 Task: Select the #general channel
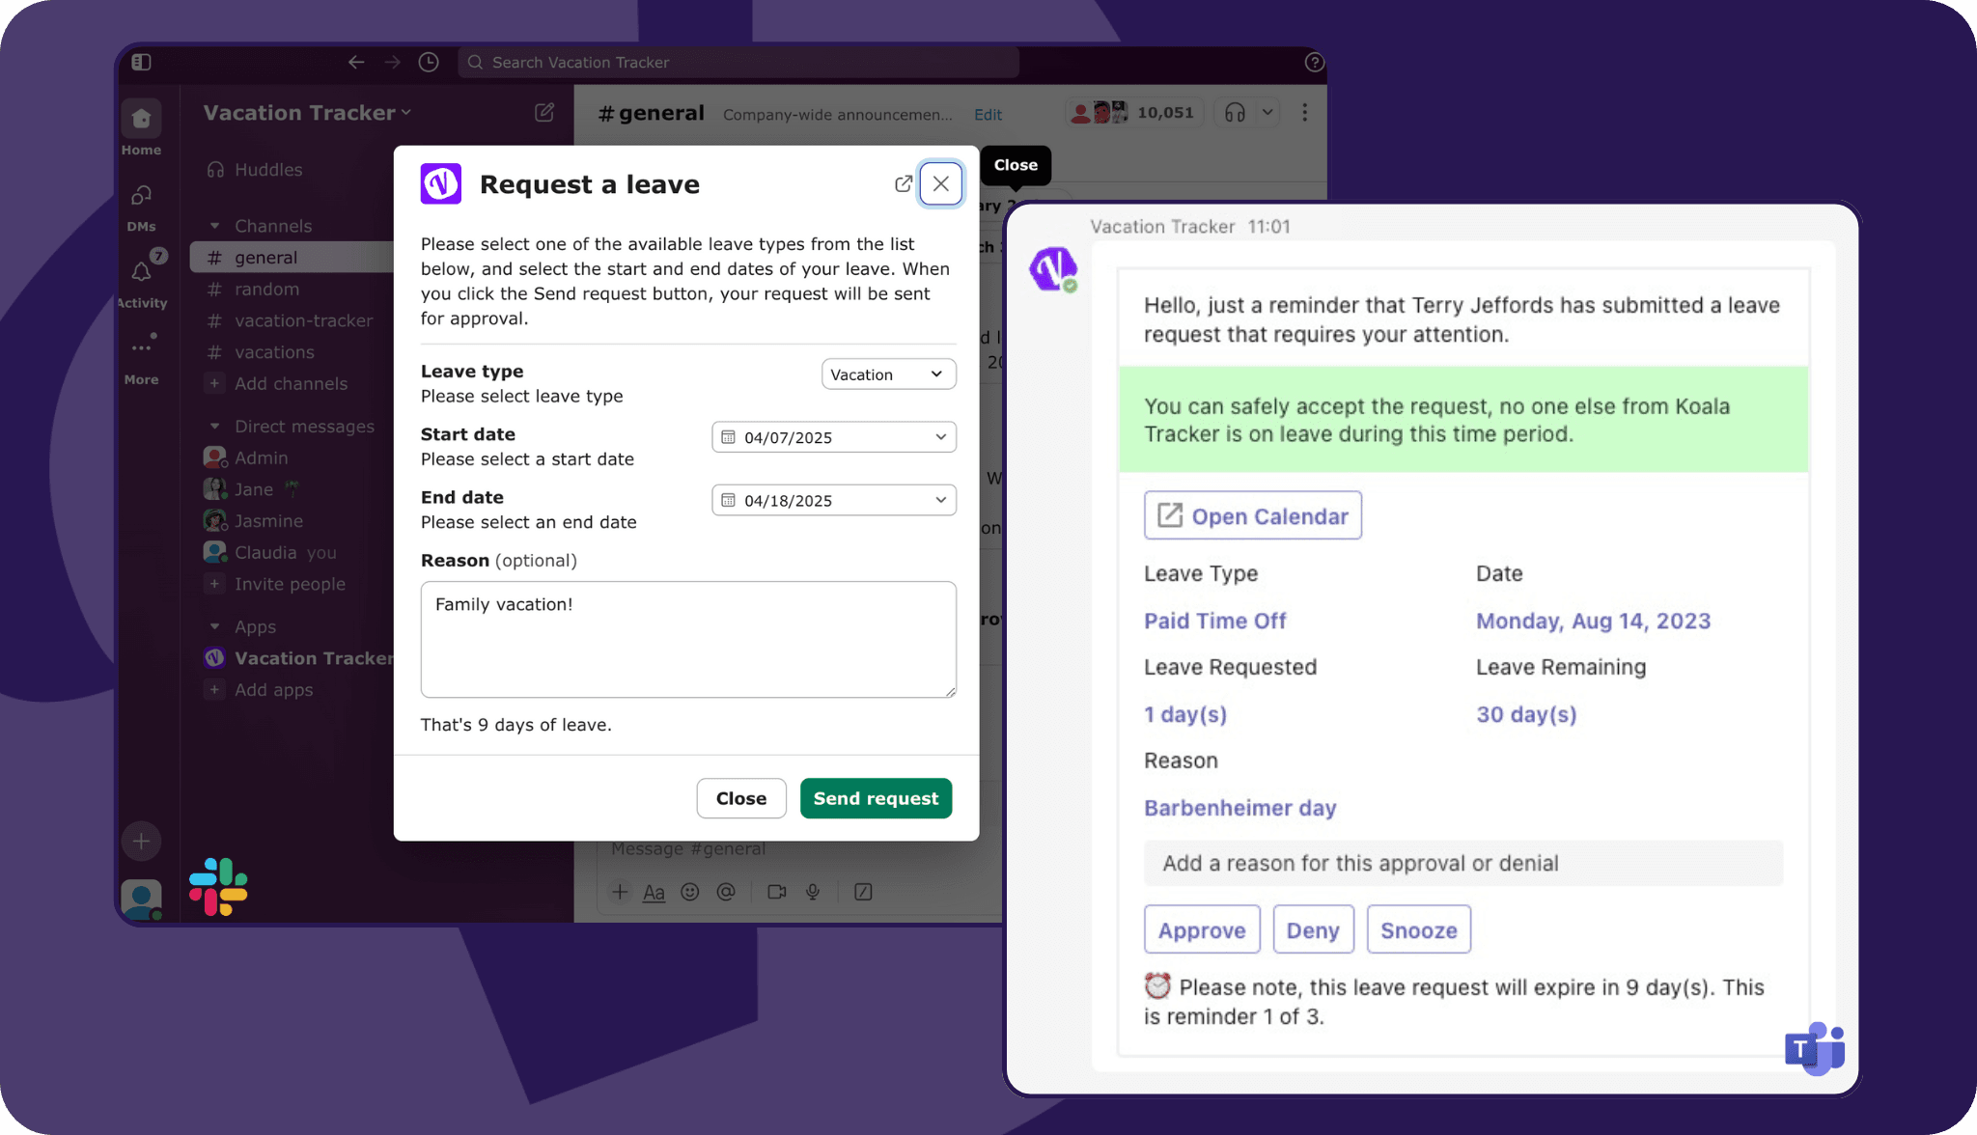[292, 258]
